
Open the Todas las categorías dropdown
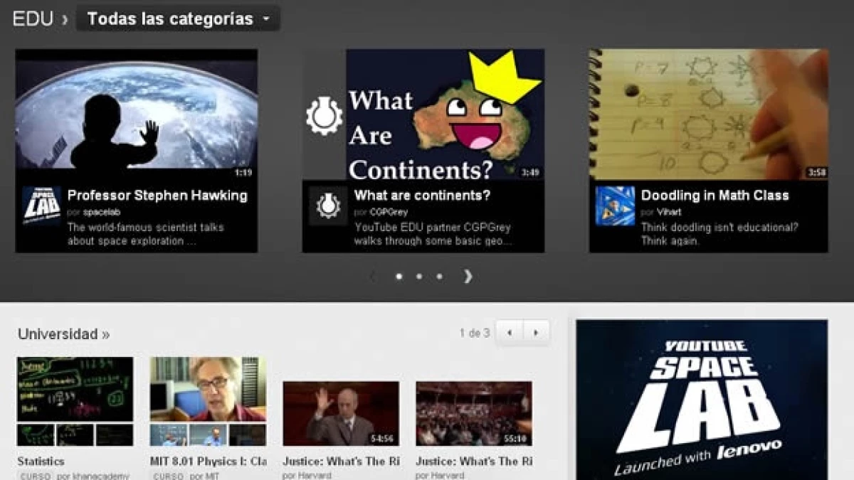[x=178, y=19]
